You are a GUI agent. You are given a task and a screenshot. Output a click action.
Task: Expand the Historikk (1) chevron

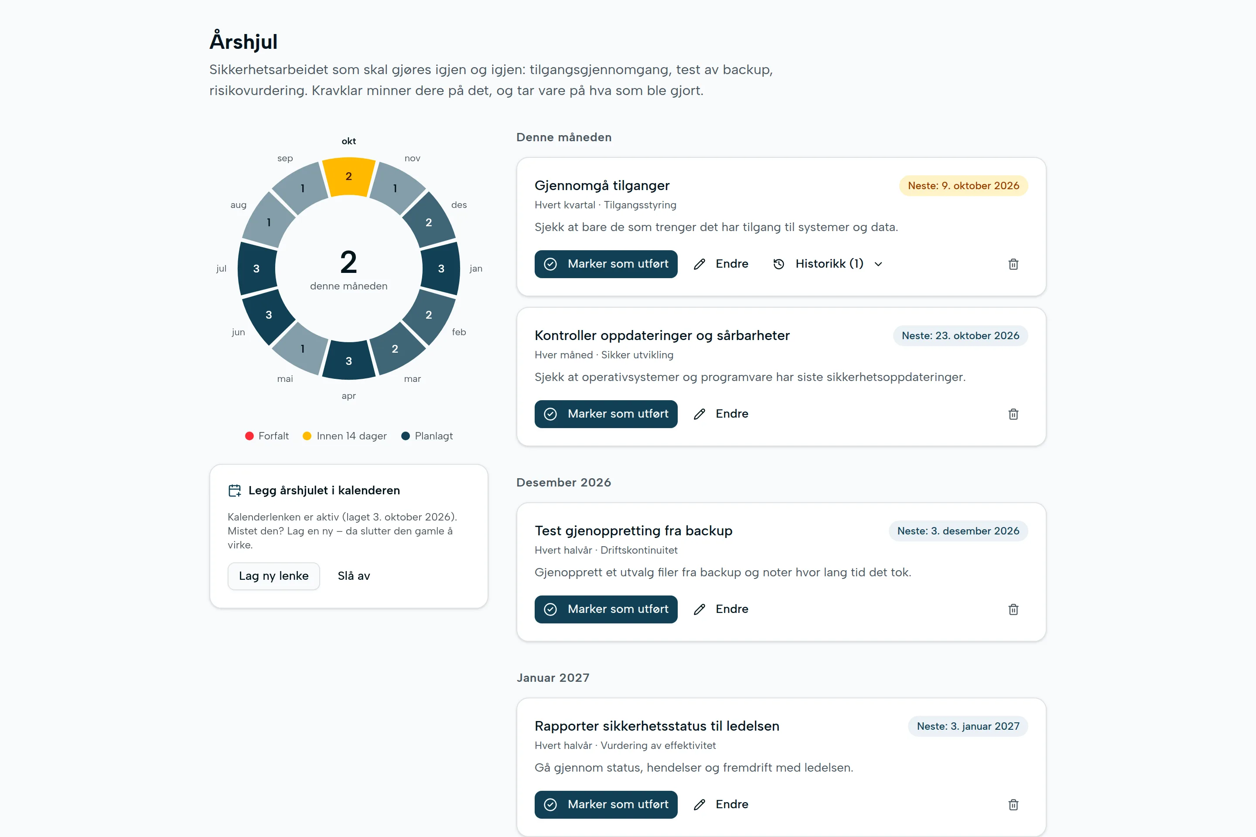click(878, 264)
